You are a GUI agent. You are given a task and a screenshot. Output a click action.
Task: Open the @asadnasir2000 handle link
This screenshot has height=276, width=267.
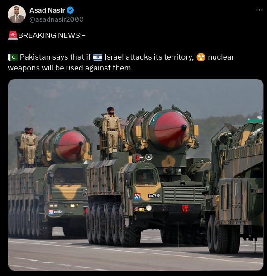coord(57,19)
